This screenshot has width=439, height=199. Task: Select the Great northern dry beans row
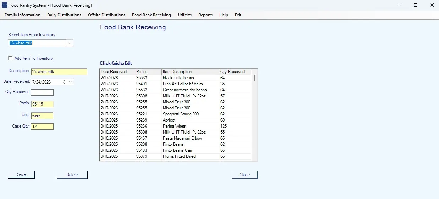coord(175,90)
